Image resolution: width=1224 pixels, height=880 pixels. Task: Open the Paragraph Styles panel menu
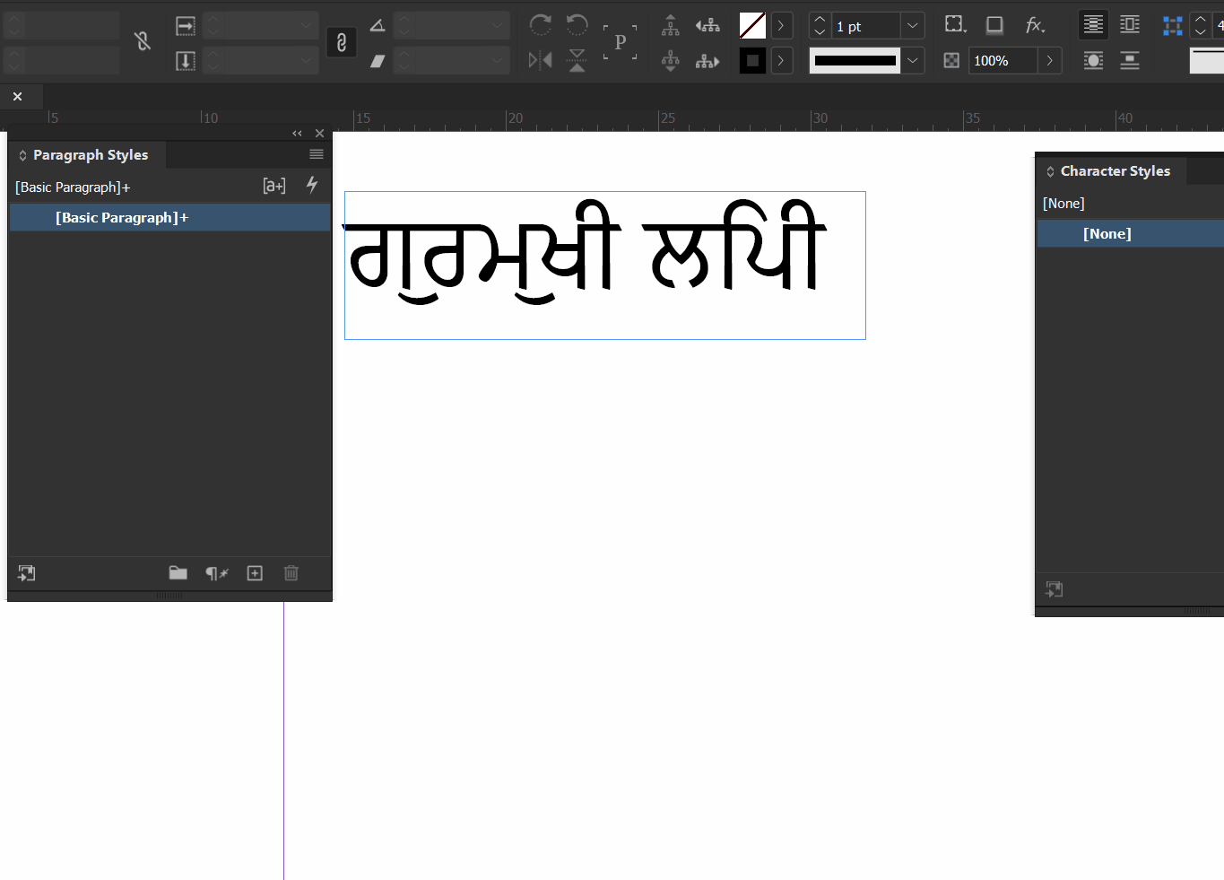tap(316, 153)
